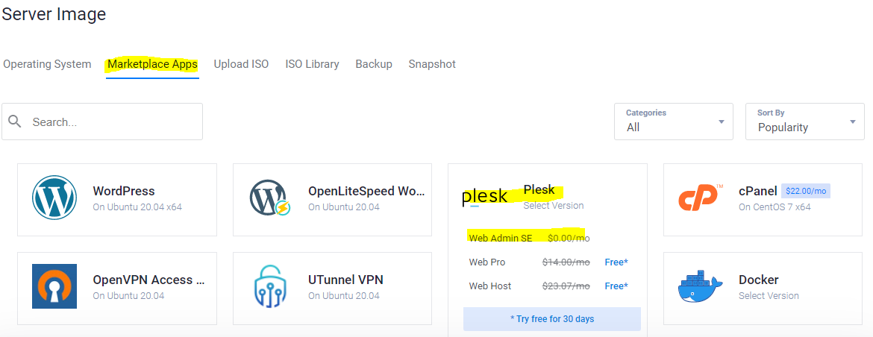The height and width of the screenshot is (337, 873).
Task: Click the Plesk logo
Action: [x=486, y=198]
